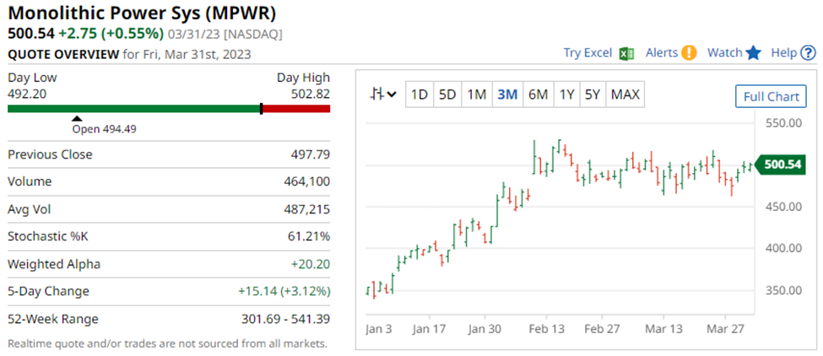Click the Weighted Alpha value +20.20
823x356 pixels.
[311, 264]
